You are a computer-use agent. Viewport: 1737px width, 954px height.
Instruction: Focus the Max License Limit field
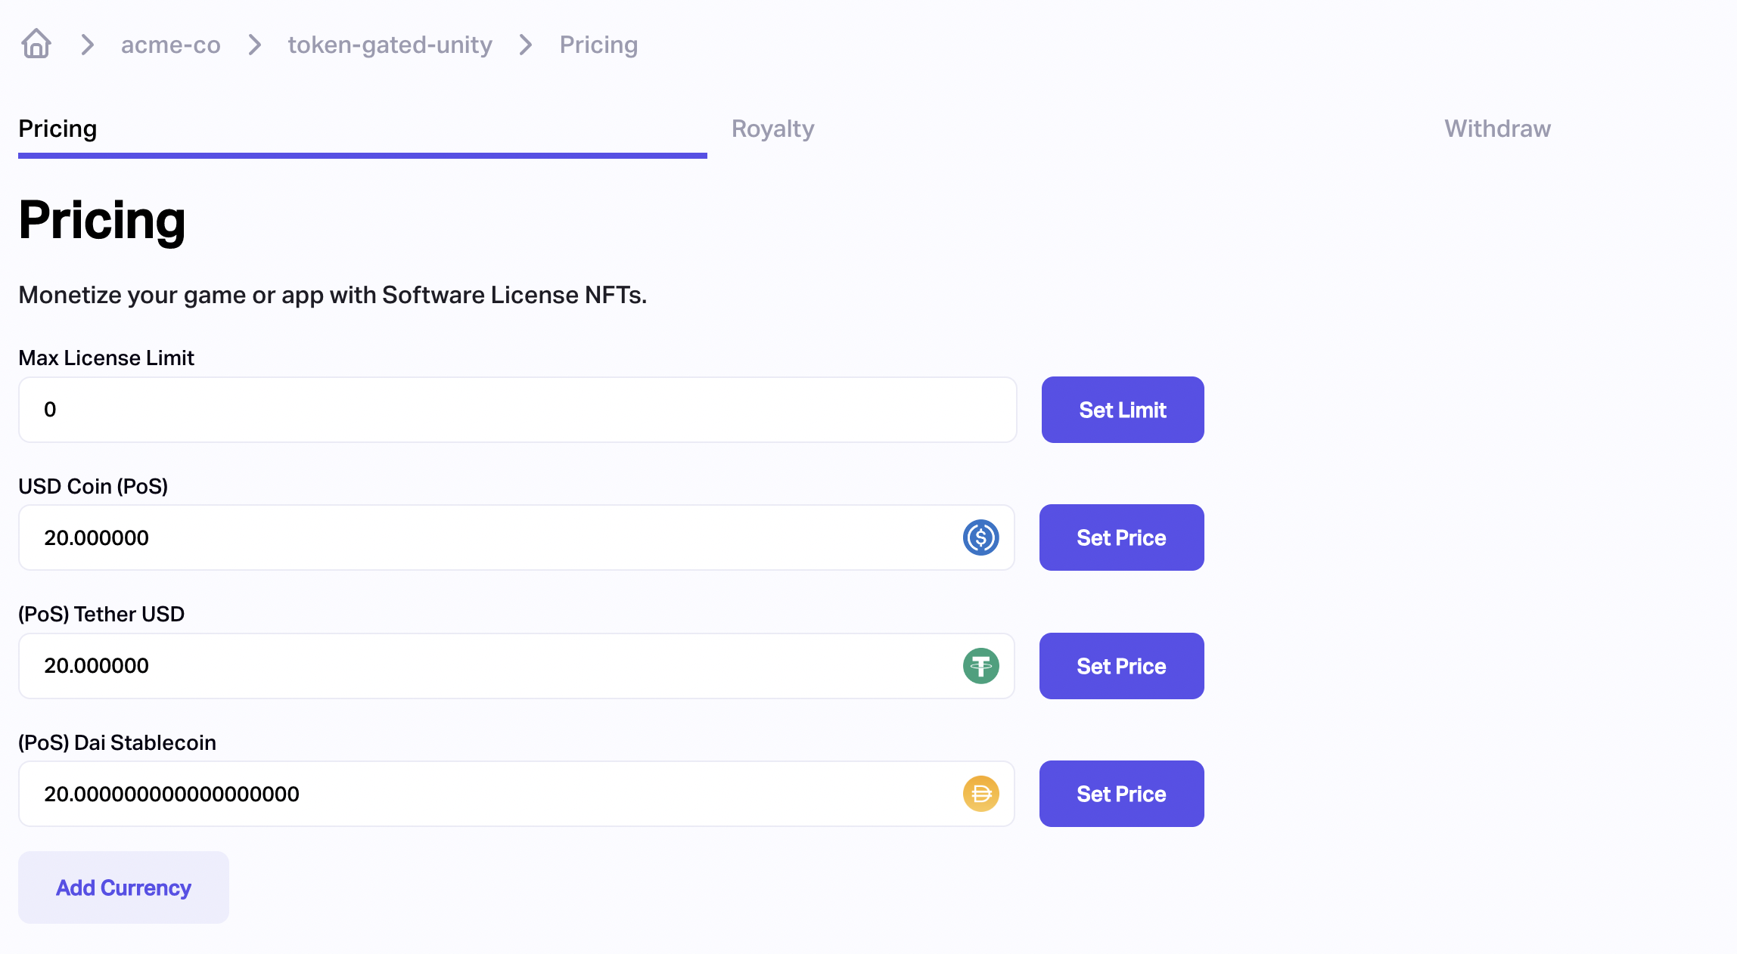click(x=517, y=410)
